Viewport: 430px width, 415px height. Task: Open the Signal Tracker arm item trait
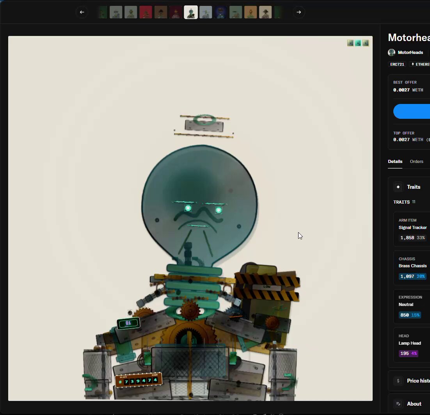(412, 229)
